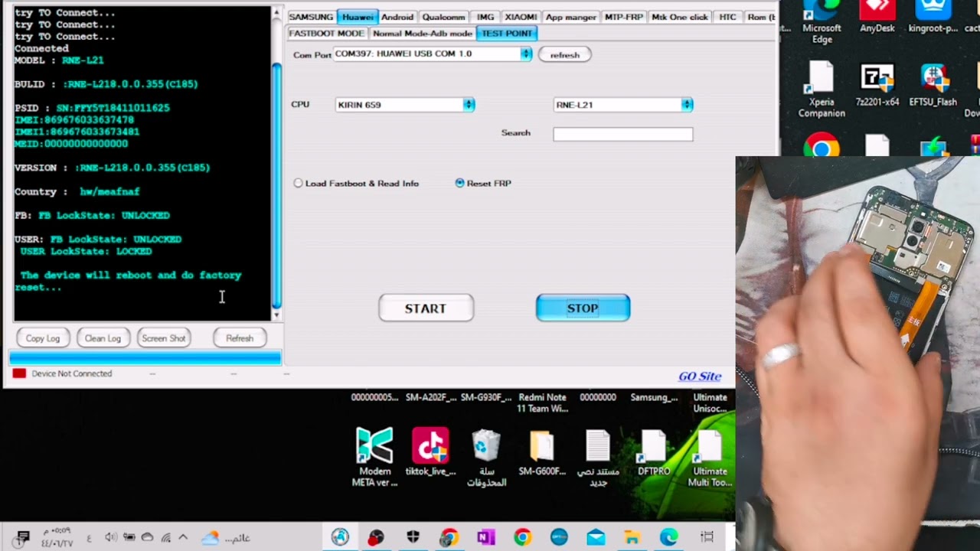Screen dimensions: 980x551
Task: Open the kingroot desktop icon
Action: (933, 17)
